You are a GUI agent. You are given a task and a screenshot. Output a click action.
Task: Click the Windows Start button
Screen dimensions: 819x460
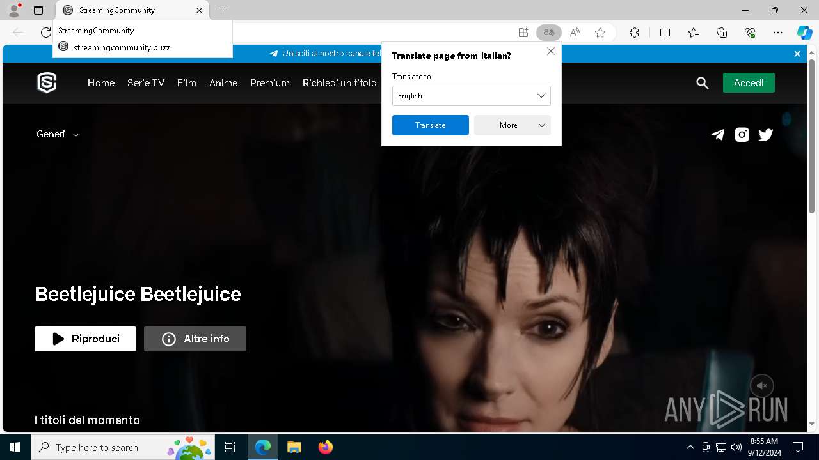point(15,447)
